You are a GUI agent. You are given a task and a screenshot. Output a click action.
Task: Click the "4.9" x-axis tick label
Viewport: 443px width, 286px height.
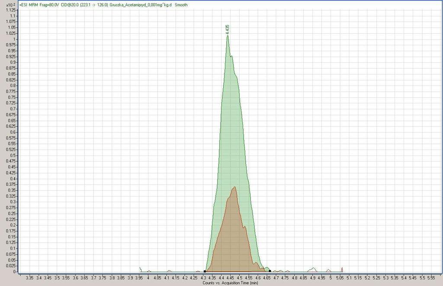312,278
